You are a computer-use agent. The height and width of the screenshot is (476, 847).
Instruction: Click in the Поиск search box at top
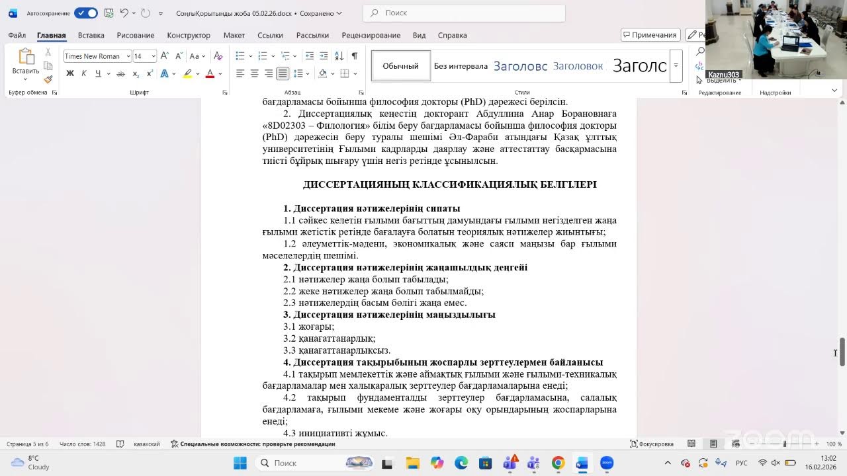464,13
